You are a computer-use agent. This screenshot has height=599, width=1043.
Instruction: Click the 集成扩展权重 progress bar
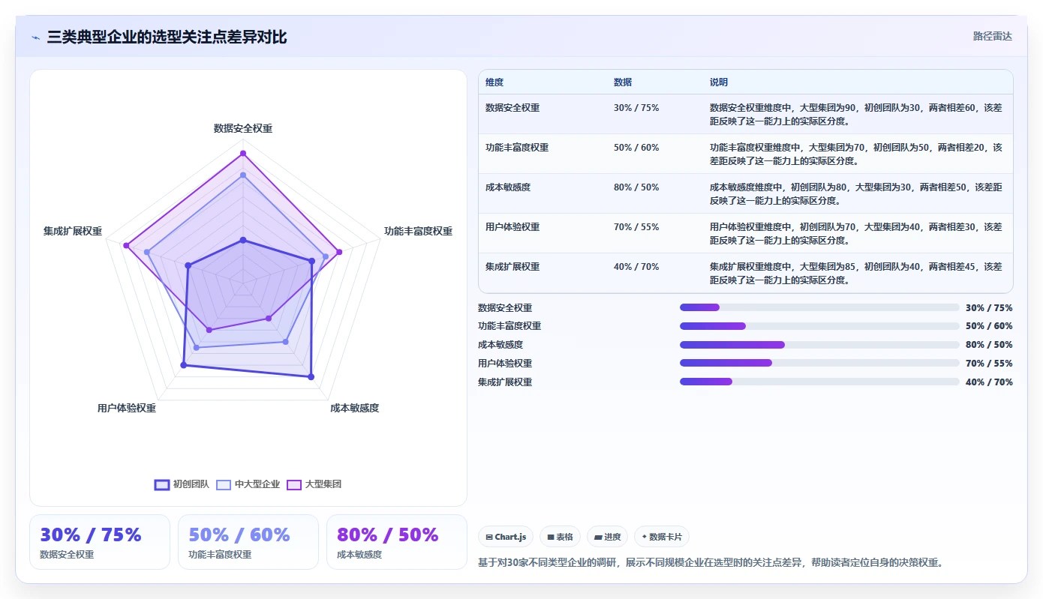(819, 382)
